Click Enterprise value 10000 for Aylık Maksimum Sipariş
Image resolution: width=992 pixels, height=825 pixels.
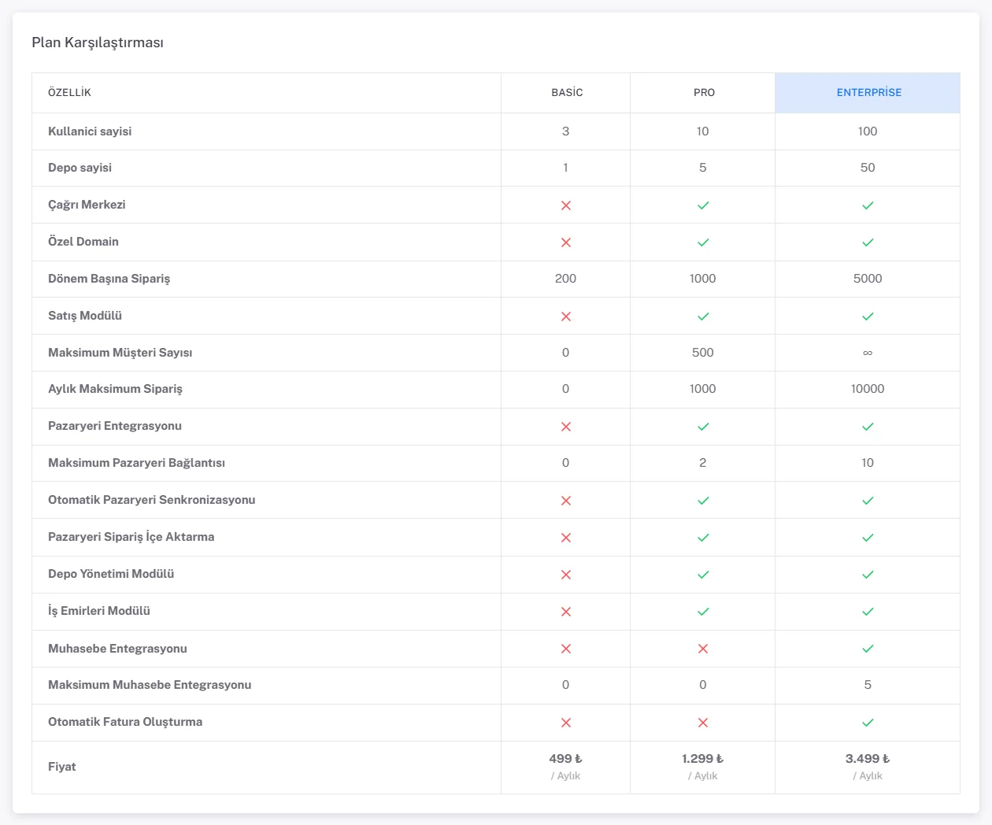(868, 389)
